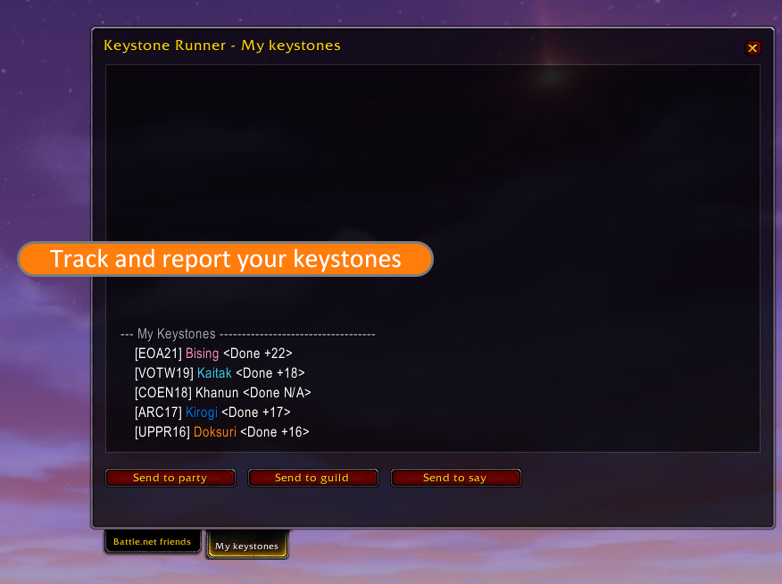
Task: Click the <Done N/A> status text
Action: [277, 393]
